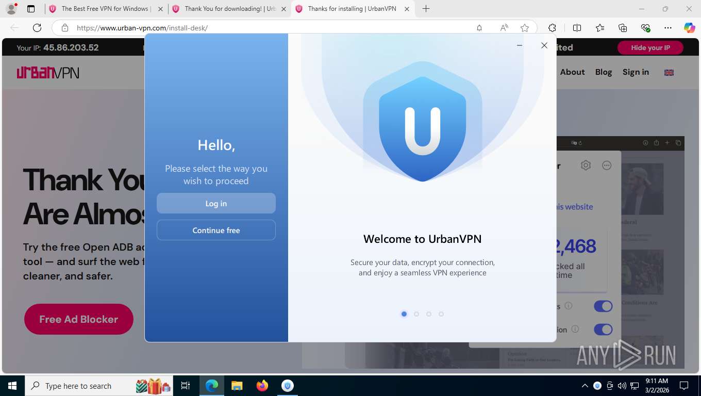Activate Read aloud icon

[504, 28]
